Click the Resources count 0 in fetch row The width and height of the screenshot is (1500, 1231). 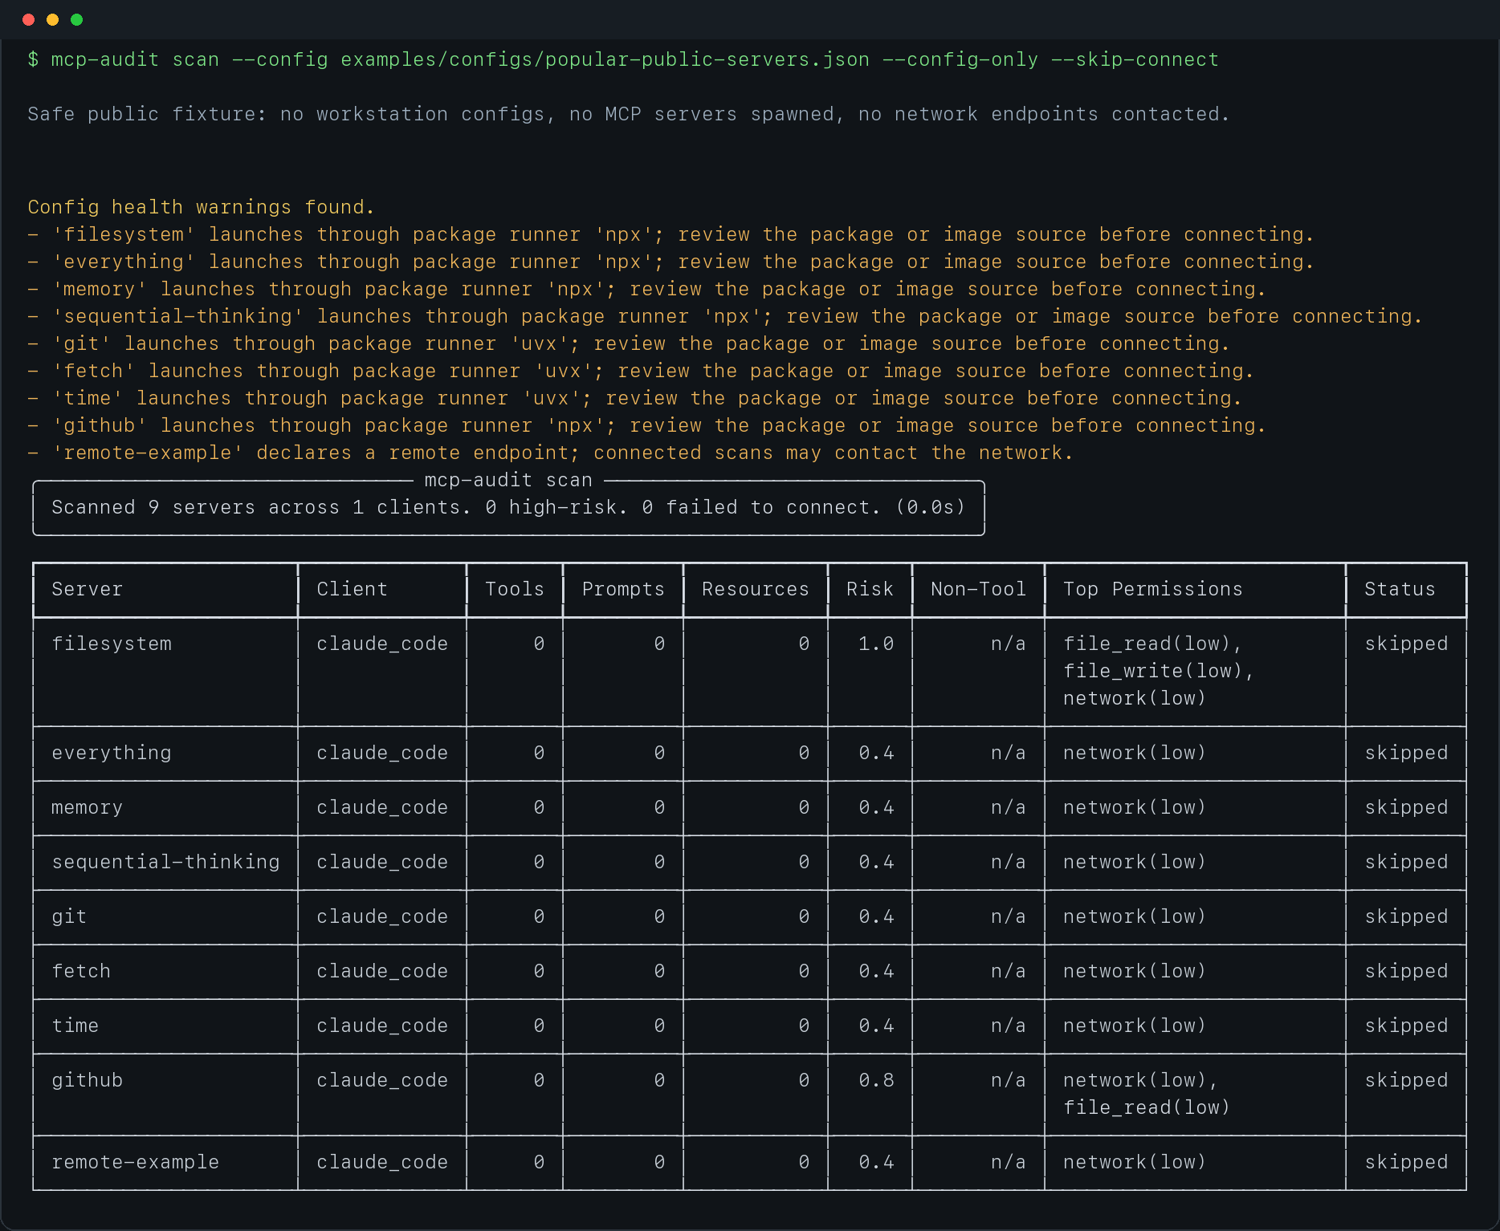[804, 971]
